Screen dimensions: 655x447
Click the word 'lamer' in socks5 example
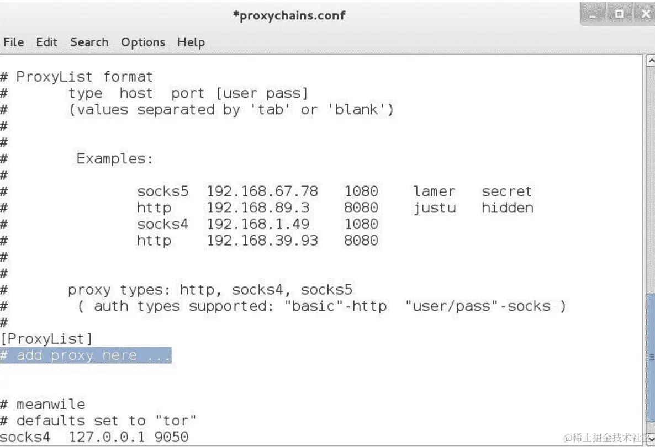click(x=435, y=191)
